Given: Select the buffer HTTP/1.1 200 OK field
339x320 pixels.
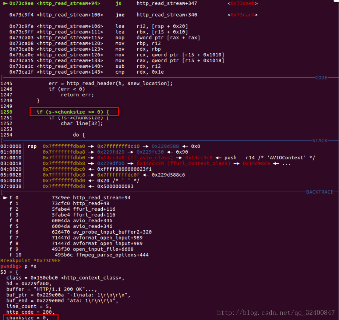Looking at the screenshot, I should 52,289.
